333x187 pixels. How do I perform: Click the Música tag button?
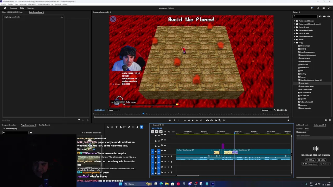(322, 160)
